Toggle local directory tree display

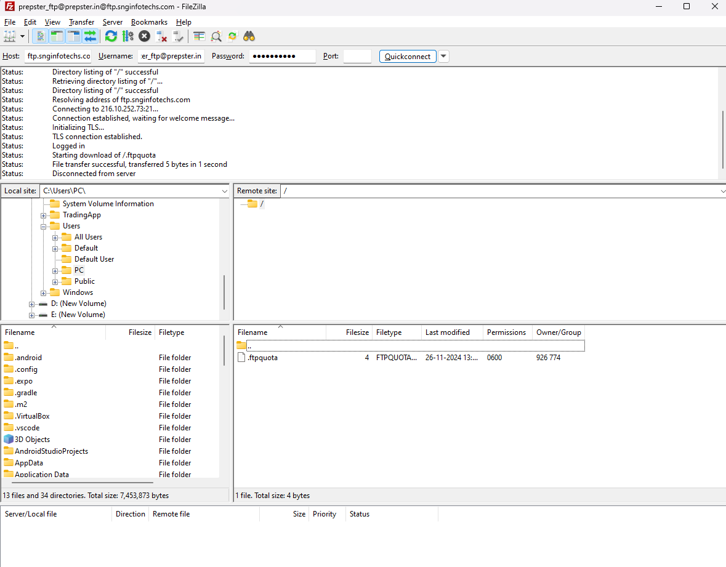57,36
